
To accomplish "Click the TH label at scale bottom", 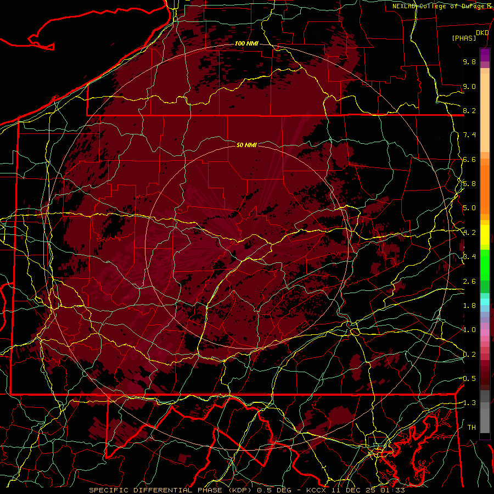I will [x=471, y=428].
